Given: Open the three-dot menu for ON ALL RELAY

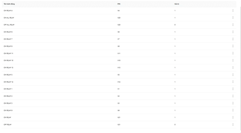Looking at the screenshot, I should click(x=233, y=18).
